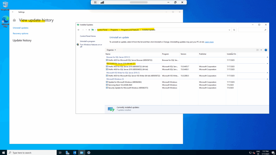Collapse the Microsoft VSS Writer group
276x155 pixels.
(x=267, y=73)
